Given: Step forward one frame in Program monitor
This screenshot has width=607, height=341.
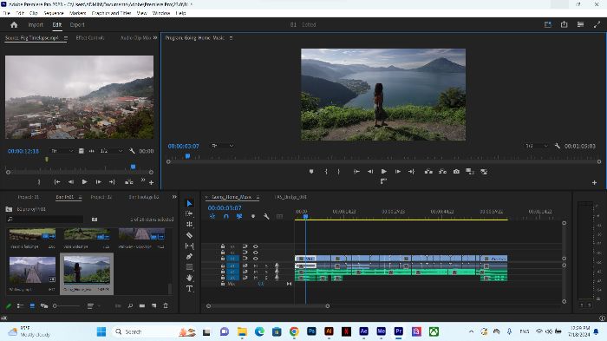Looking at the screenshot, I should point(397,171).
